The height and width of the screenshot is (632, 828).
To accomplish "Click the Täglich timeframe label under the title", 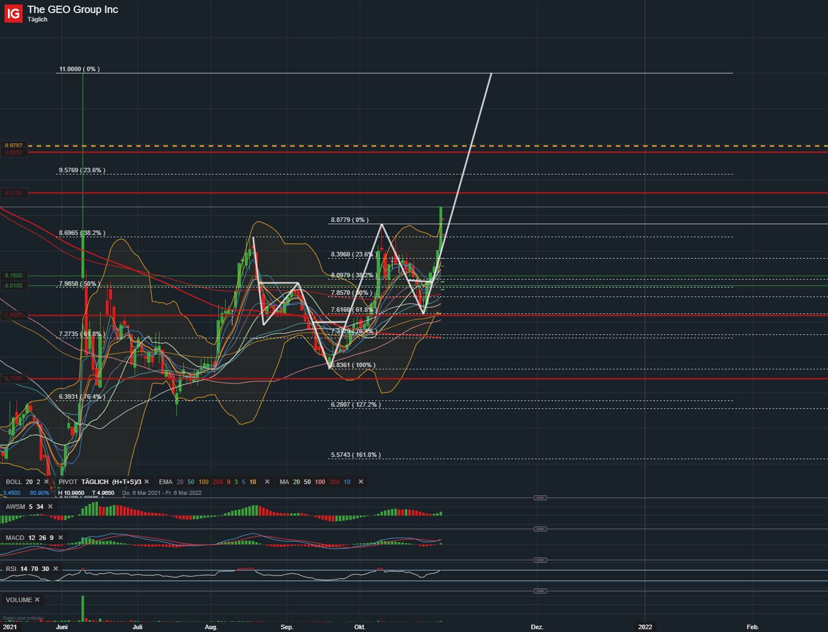I will (37, 19).
